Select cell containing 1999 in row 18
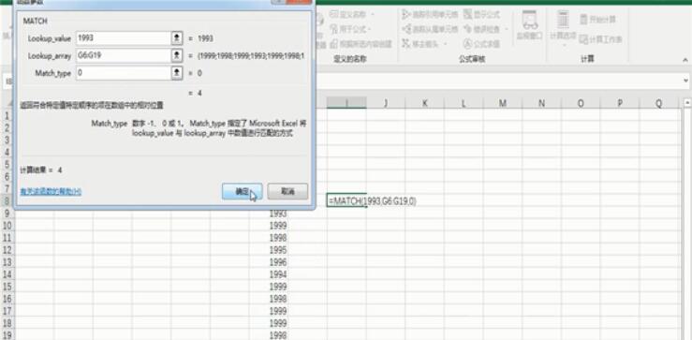The image size is (692, 340). tap(269, 323)
